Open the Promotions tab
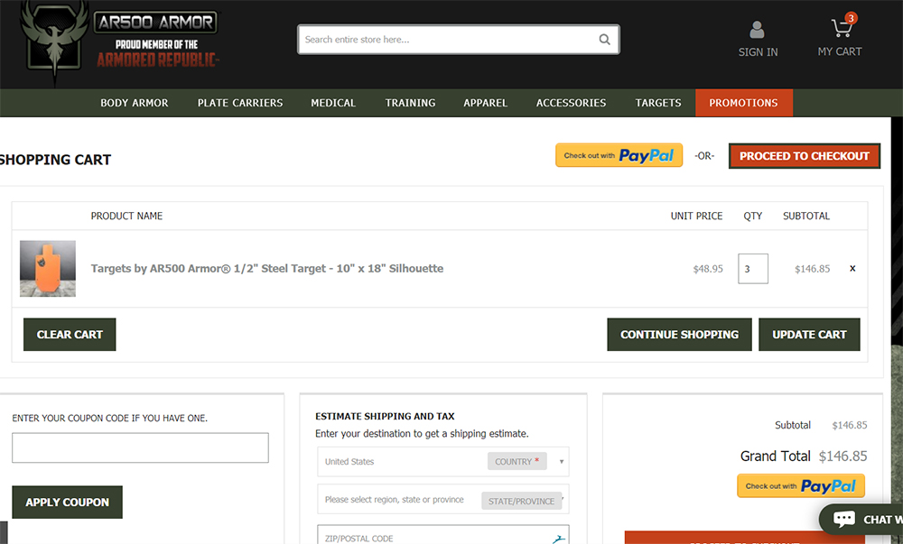 [743, 103]
